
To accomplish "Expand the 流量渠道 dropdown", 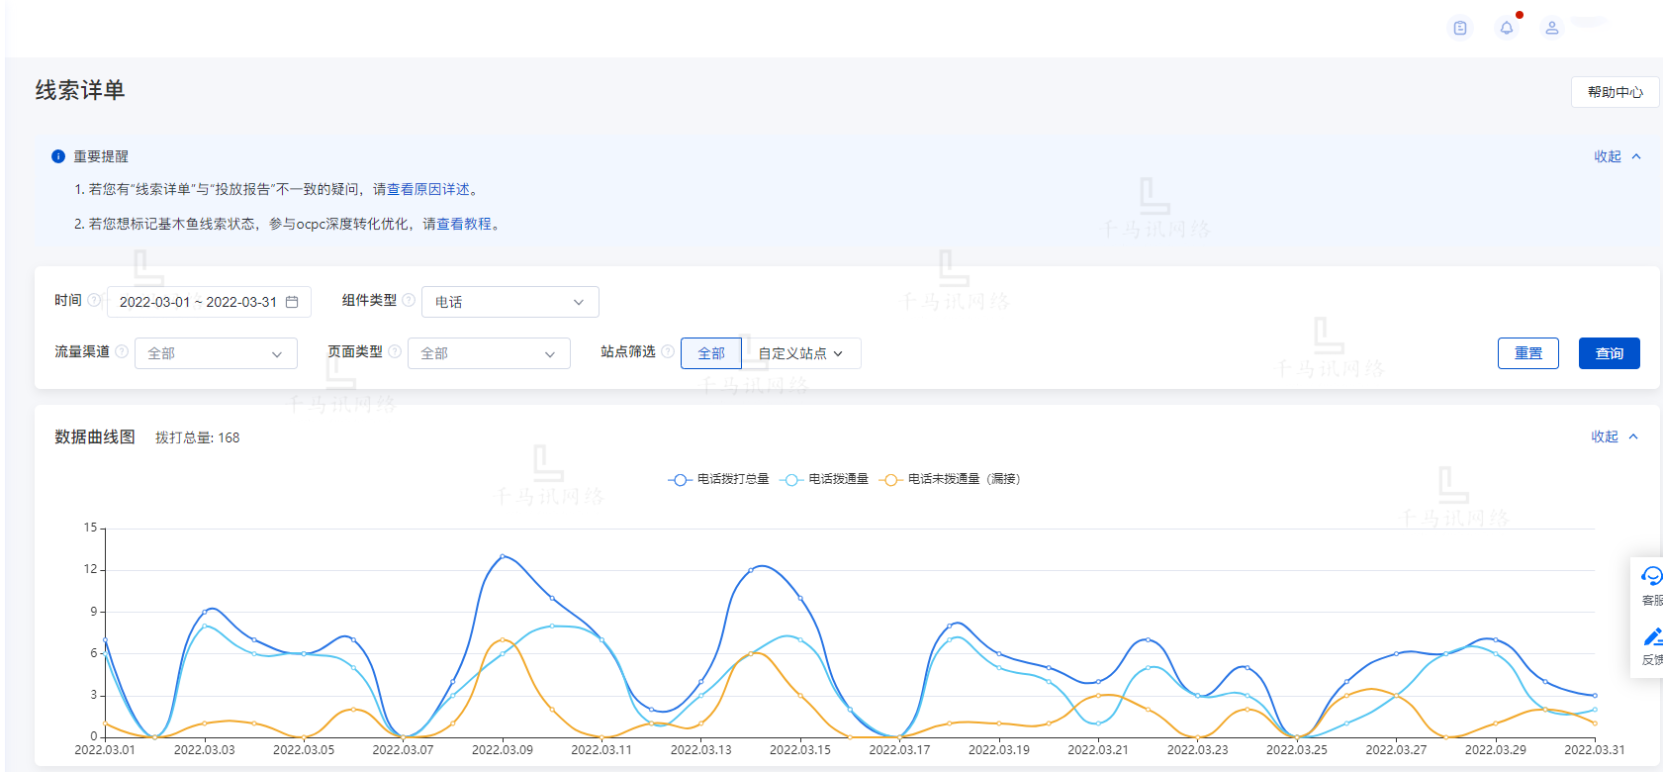I will [216, 353].
